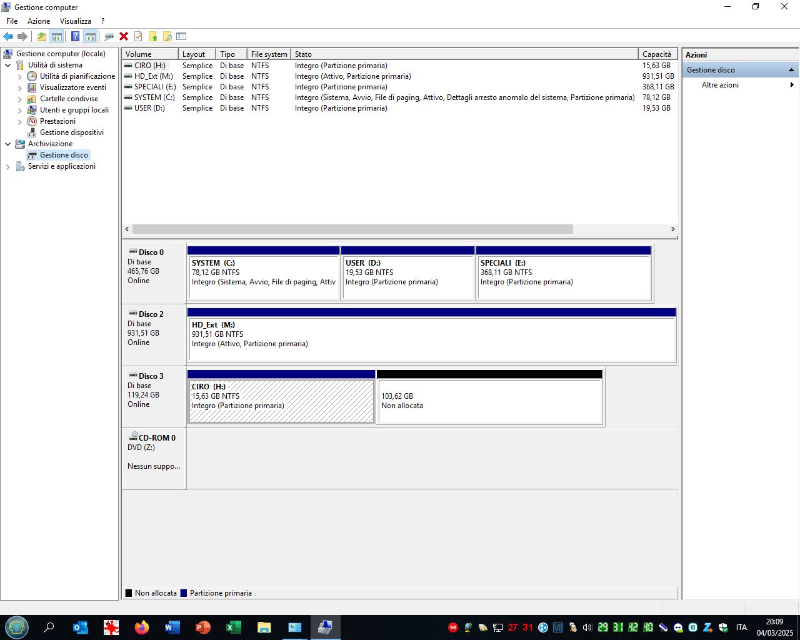Collapse Gestione disco actions section arrow
Viewport: 800px width, 640px height.
tap(791, 70)
